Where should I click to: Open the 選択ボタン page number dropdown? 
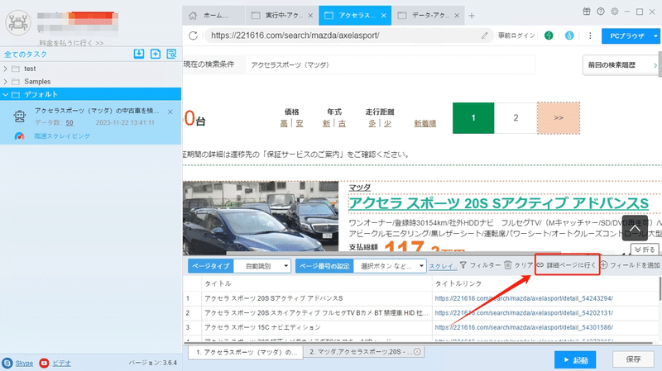[389, 266]
